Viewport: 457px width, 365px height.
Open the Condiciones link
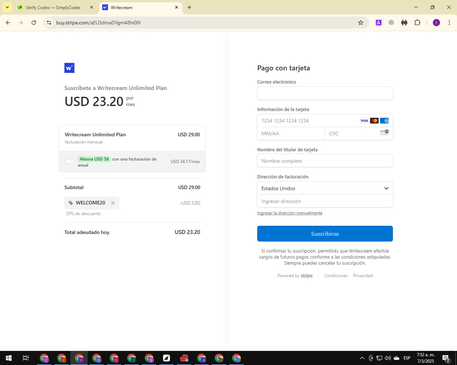(336, 276)
